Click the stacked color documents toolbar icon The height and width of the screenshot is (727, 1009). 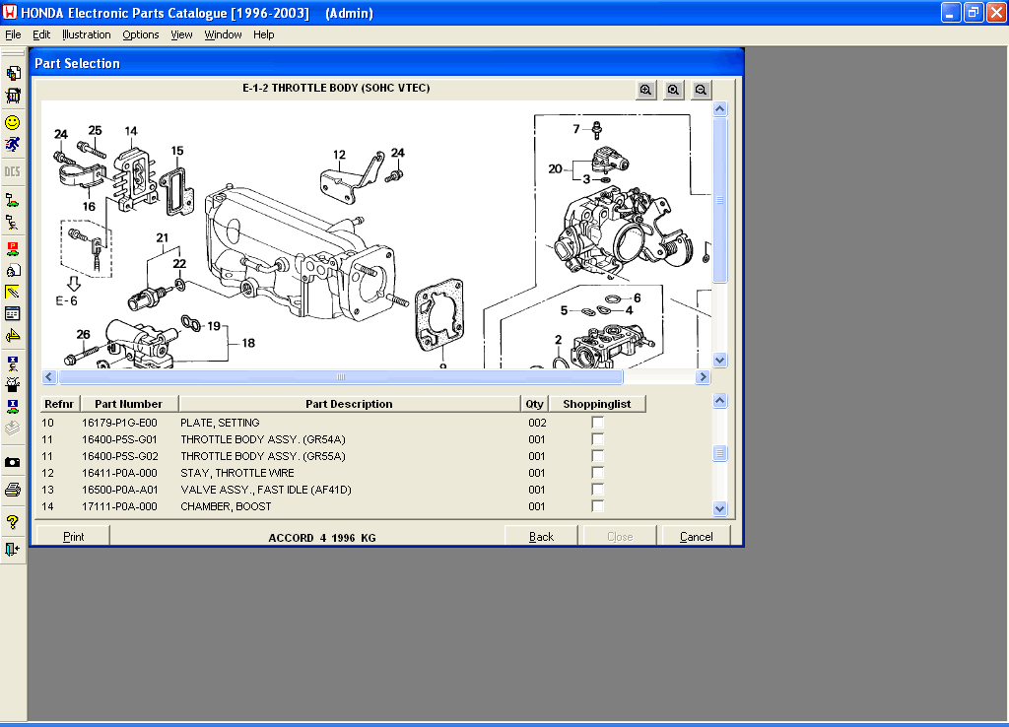[13, 73]
